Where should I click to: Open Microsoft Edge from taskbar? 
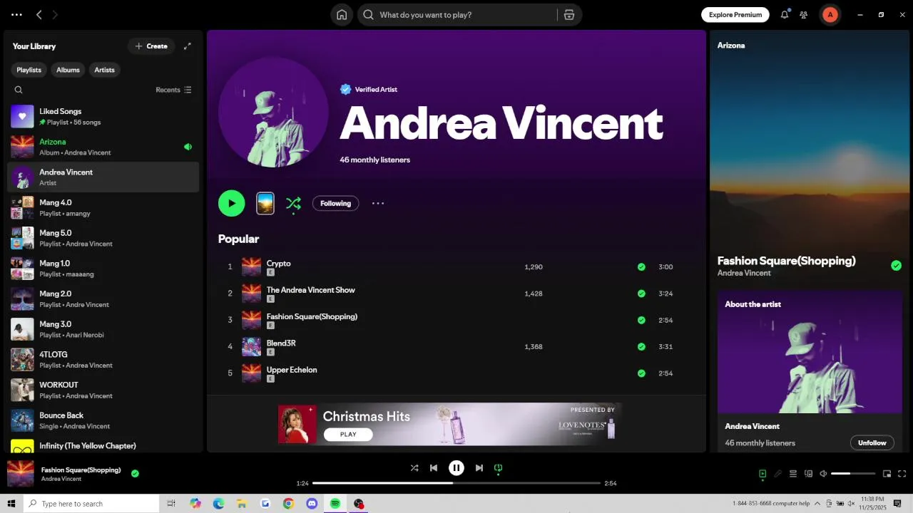[x=218, y=504]
